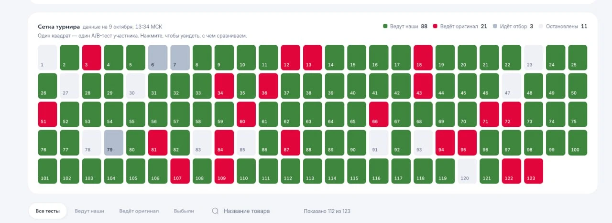Click green square number 88
Viewport: 612px width, 223px height.
[x=312, y=142]
